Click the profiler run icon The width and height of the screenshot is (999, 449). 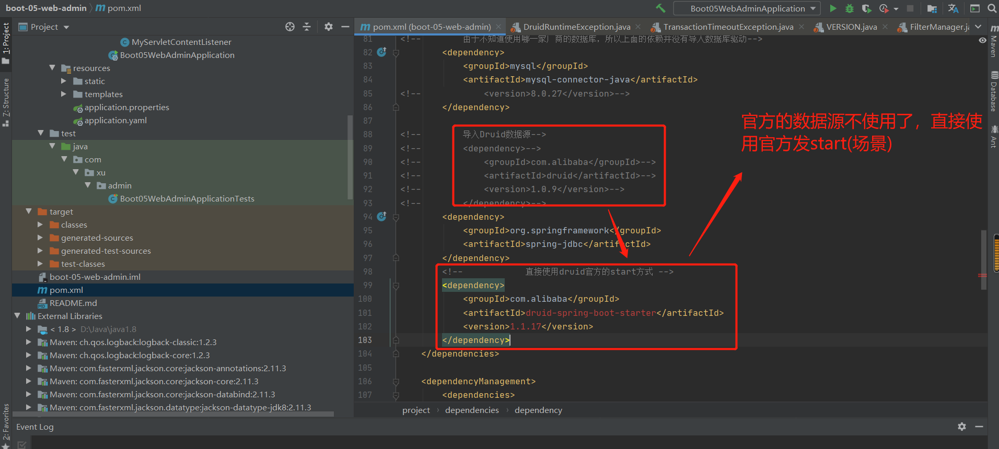point(884,8)
